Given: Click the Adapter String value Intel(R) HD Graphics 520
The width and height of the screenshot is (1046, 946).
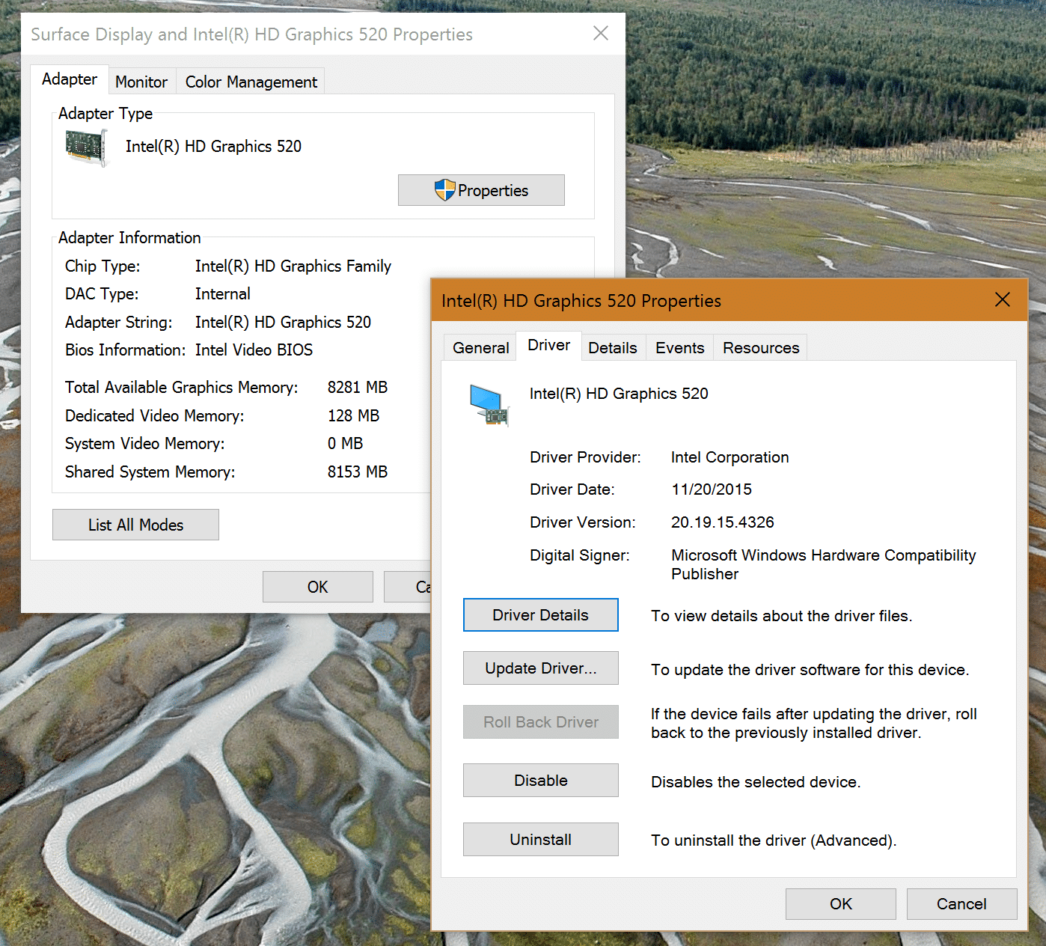Looking at the screenshot, I should click(x=283, y=322).
